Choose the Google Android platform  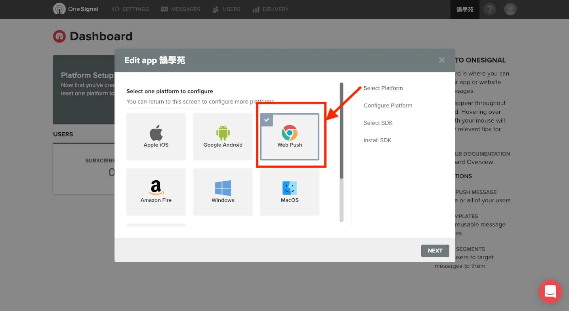click(223, 136)
